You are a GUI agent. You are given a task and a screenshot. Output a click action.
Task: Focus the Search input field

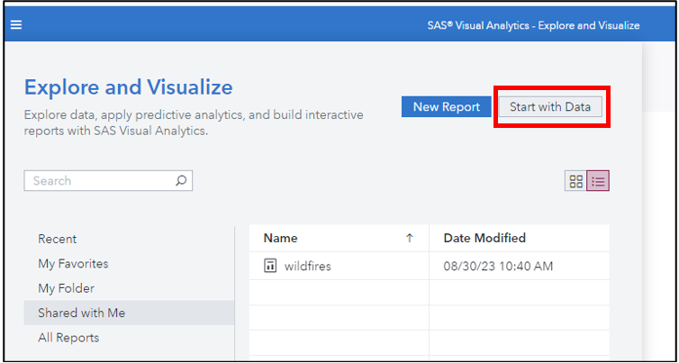coord(99,181)
